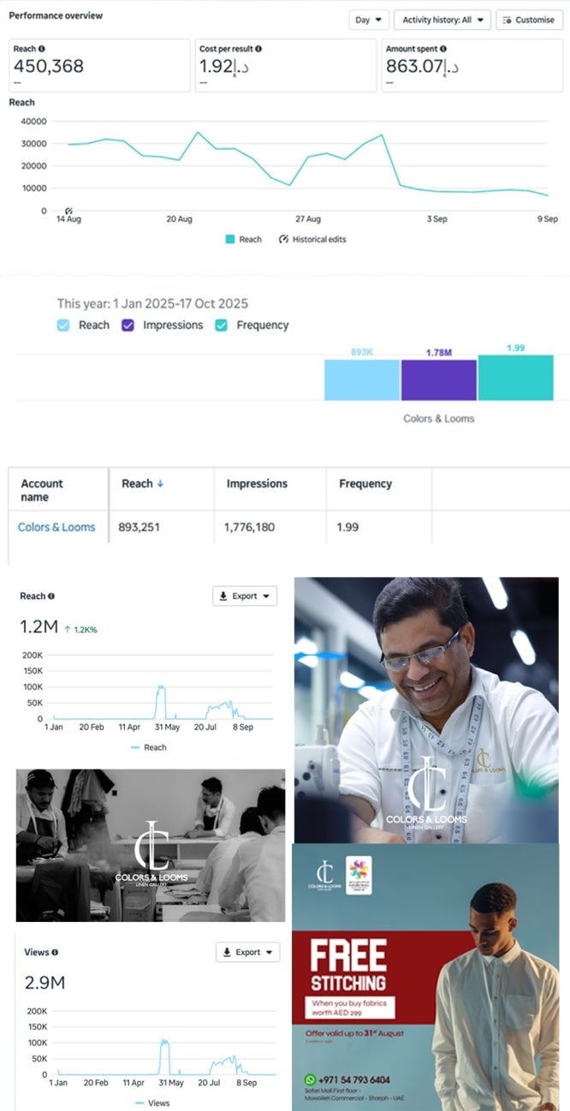Click historical edits marker at 14 Aug

pyautogui.click(x=69, y=211)
